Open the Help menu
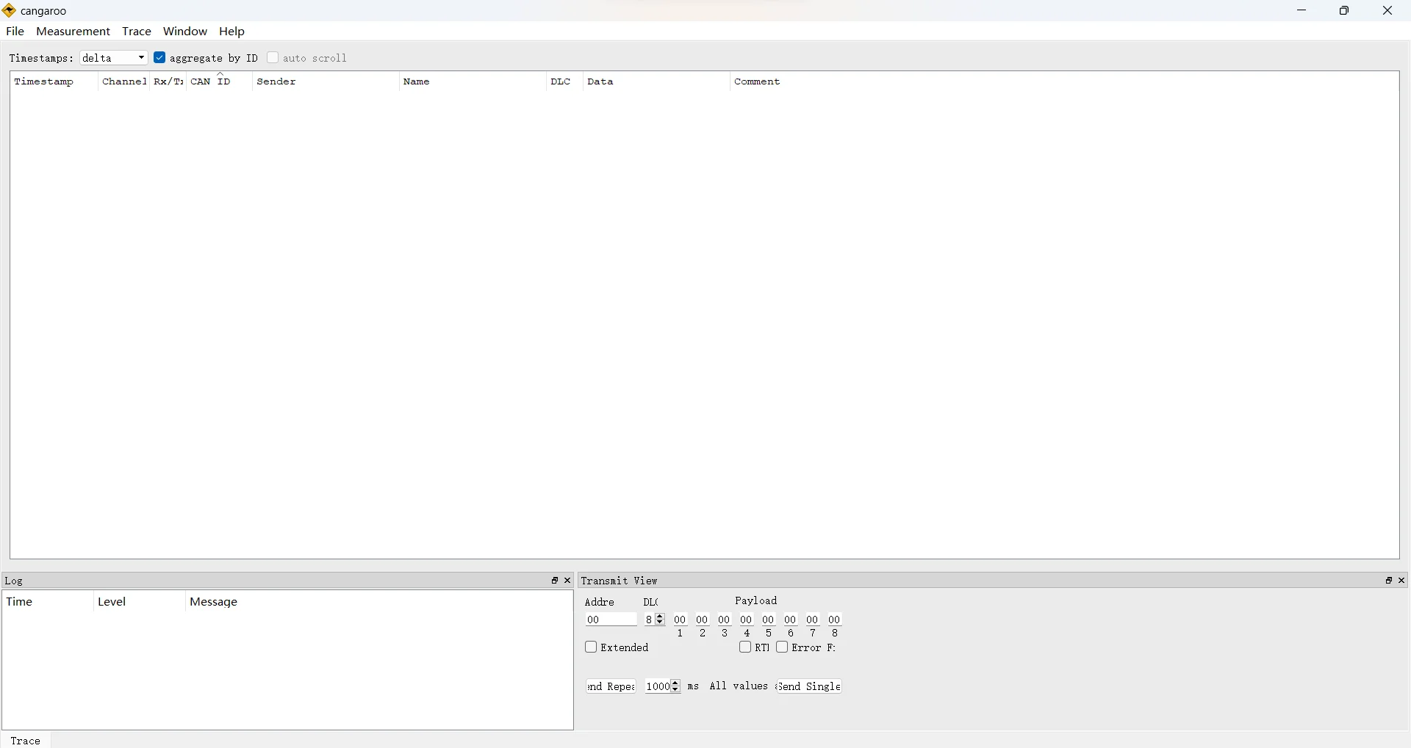This screenshot has height=748, width=1411. tap(232, 31)
